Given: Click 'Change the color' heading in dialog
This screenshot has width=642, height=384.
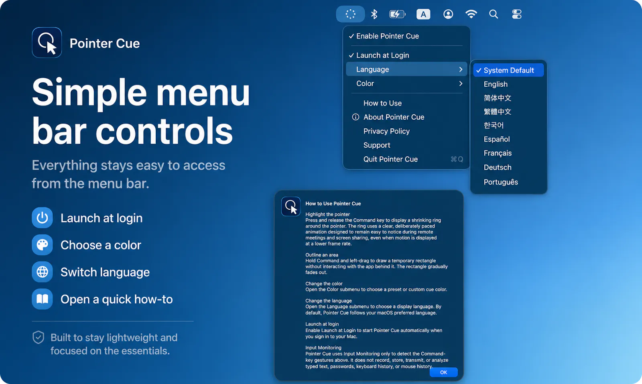Looking at the screenshot, I should coord(324,284).
